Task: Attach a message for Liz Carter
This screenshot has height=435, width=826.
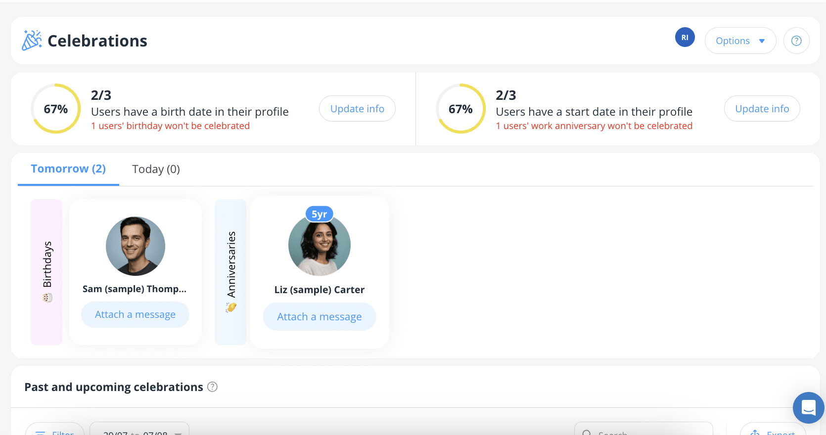Action: tap(320, 316)
